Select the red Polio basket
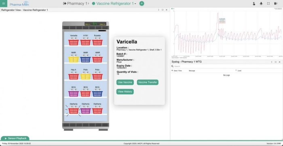The image size is (283, 146). (x=97, y=77)
